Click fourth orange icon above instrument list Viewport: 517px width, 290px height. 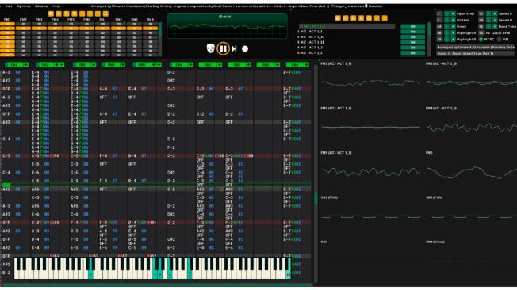tap(362, 18)
